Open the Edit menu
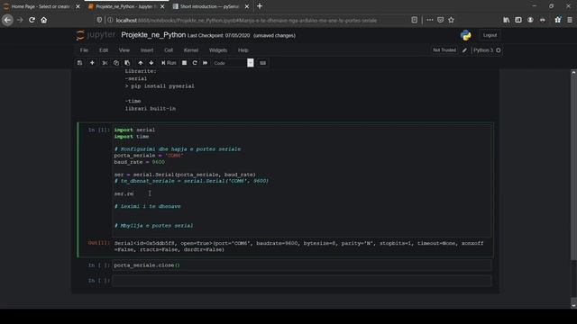The height and width of the screenshot is (324, 577). (104, 50)
